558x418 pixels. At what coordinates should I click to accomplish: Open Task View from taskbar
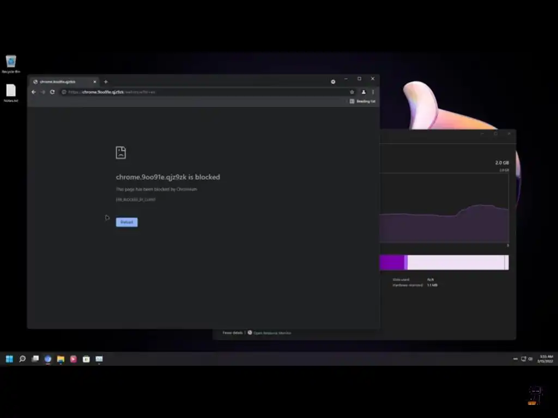click(x=35, y=359)
